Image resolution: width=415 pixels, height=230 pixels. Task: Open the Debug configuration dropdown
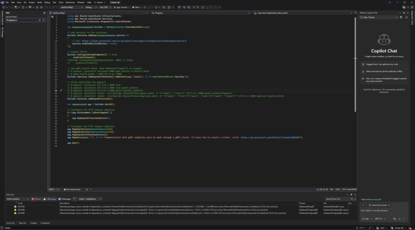(91, 7)
